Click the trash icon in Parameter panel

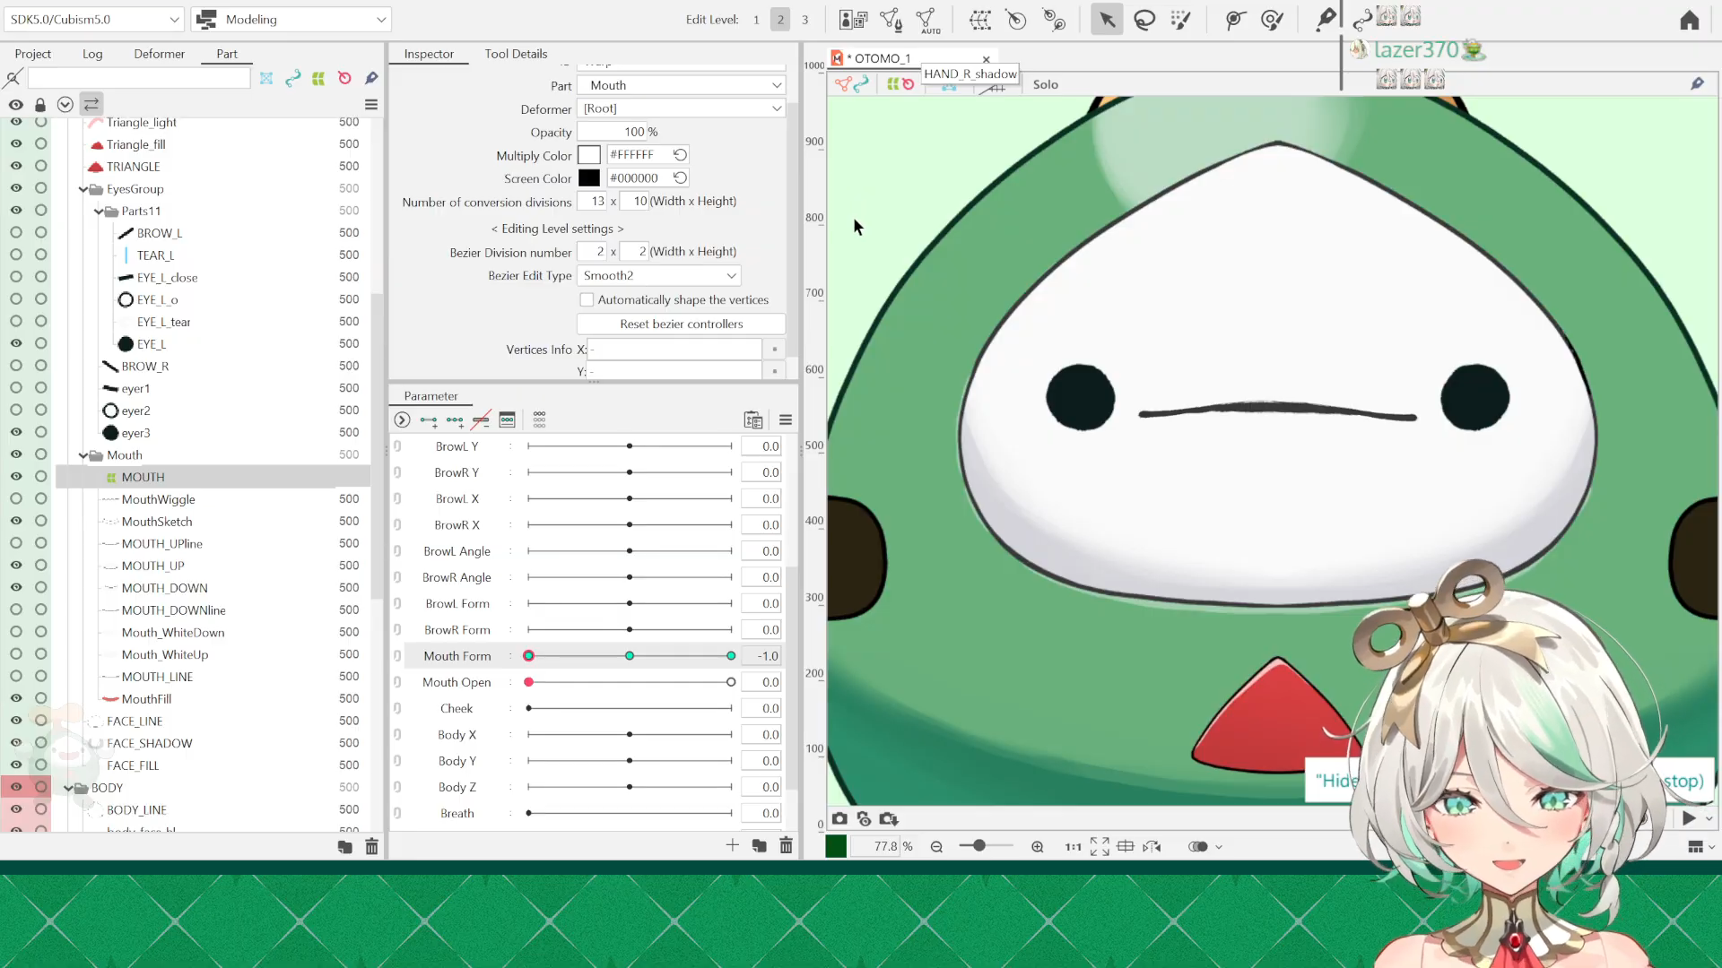pyautogui.click(x=786, y=845)
